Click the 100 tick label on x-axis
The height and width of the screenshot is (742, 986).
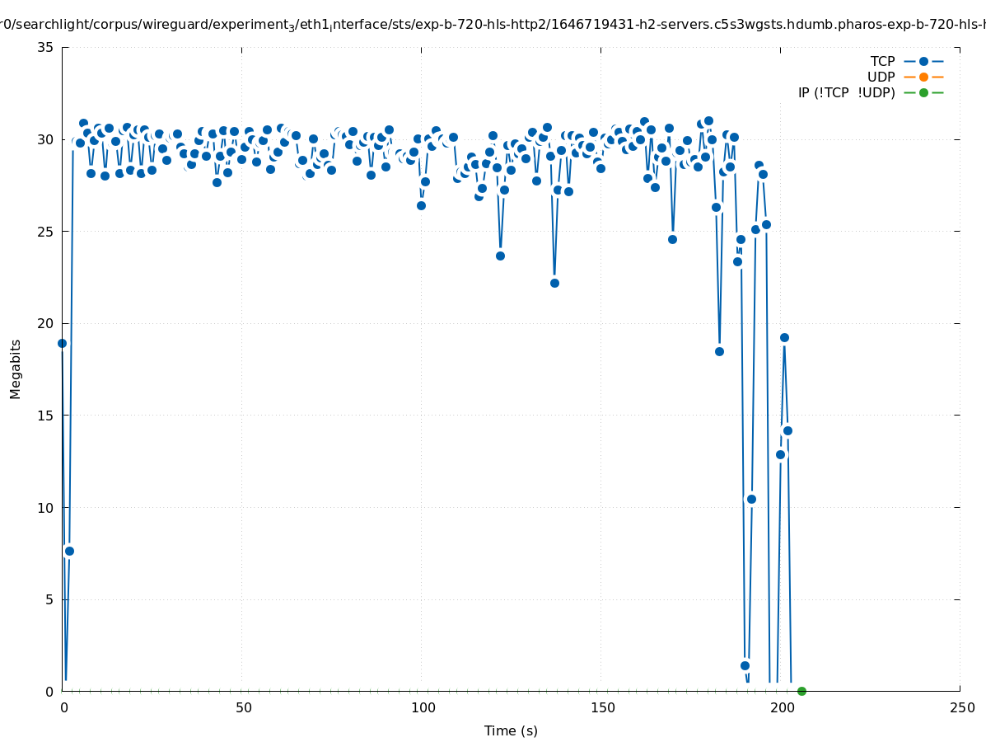pyautogui.click(x=423, y=708)
